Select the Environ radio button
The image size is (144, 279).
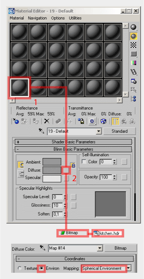click(x=41, y=268)
